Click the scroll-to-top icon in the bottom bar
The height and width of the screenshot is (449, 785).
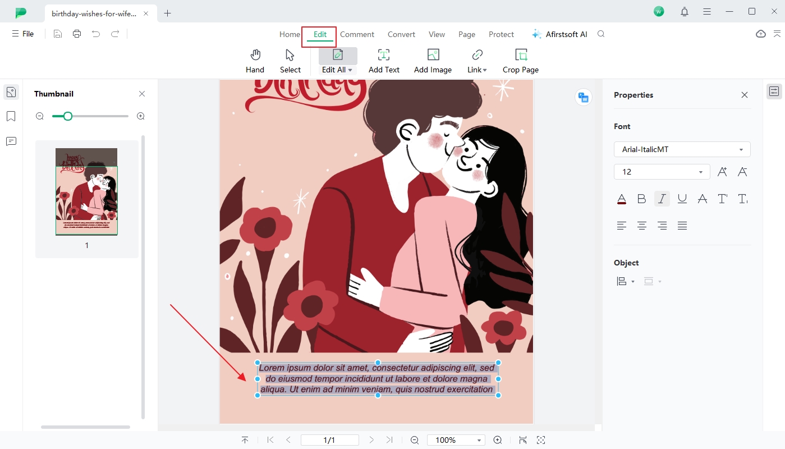[x=245, y=440]
